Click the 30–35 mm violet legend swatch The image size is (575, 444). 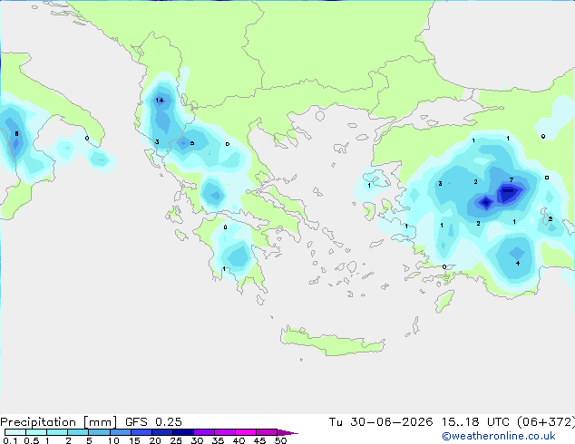pyautogui.click(x=204, y=432)
